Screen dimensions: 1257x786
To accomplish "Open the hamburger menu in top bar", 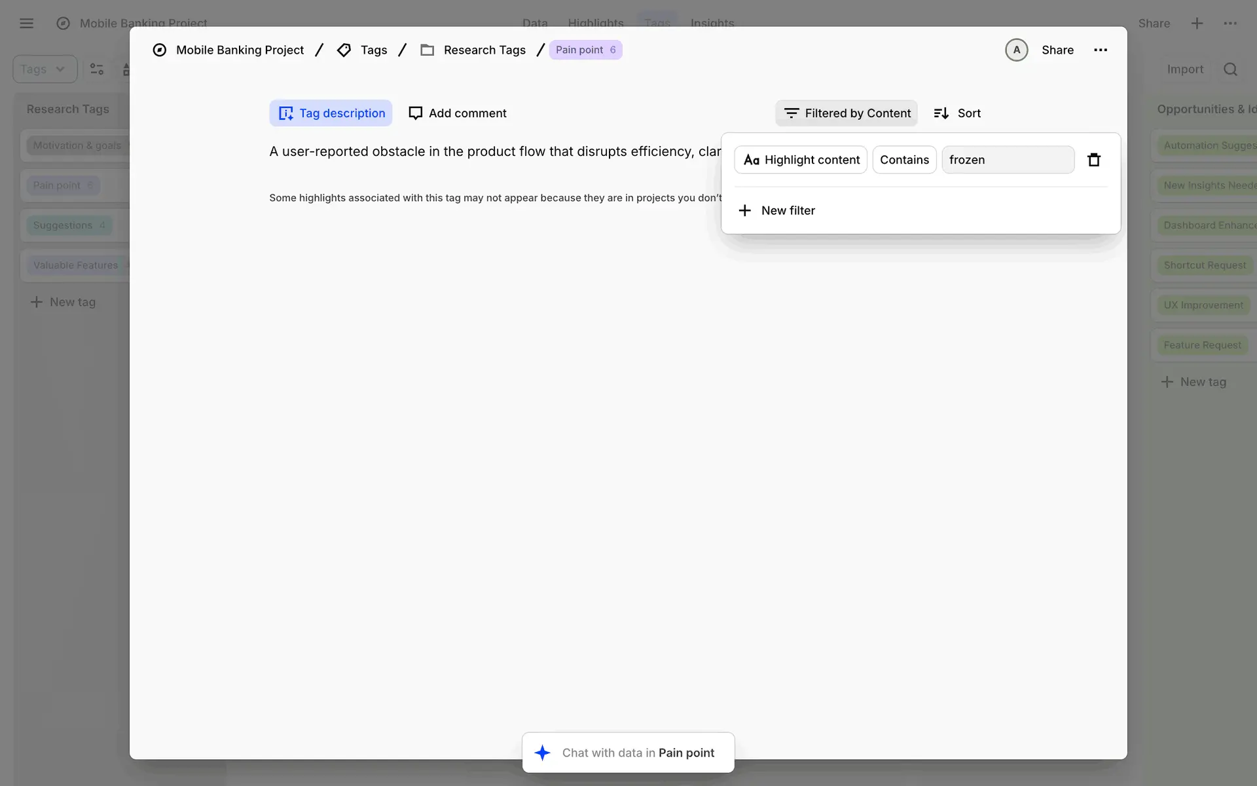I will (x=26, y=24).
